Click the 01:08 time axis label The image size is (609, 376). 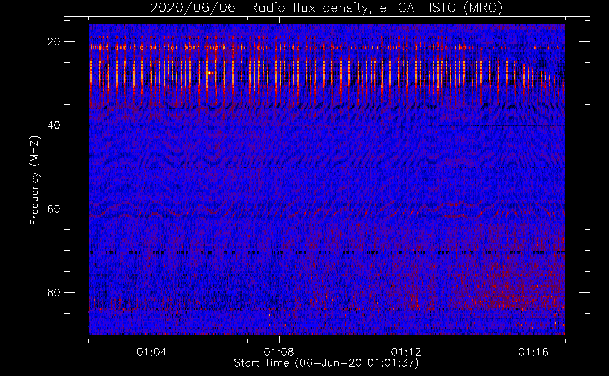click(x=279, y=352)
